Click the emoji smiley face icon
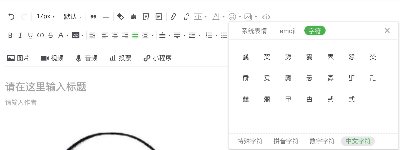This screenshot has height=150, width=400. coord(232,17)
